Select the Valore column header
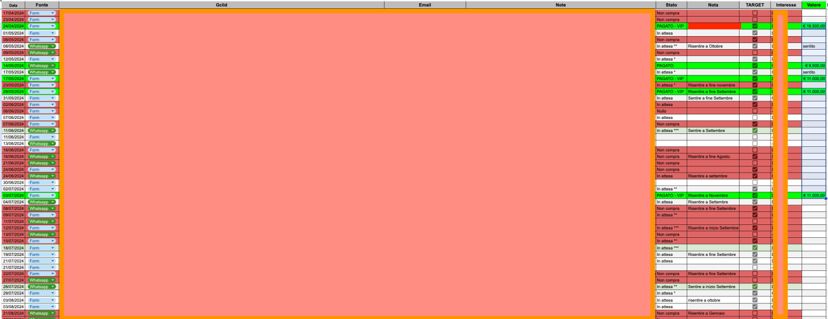 coord(814,5)
